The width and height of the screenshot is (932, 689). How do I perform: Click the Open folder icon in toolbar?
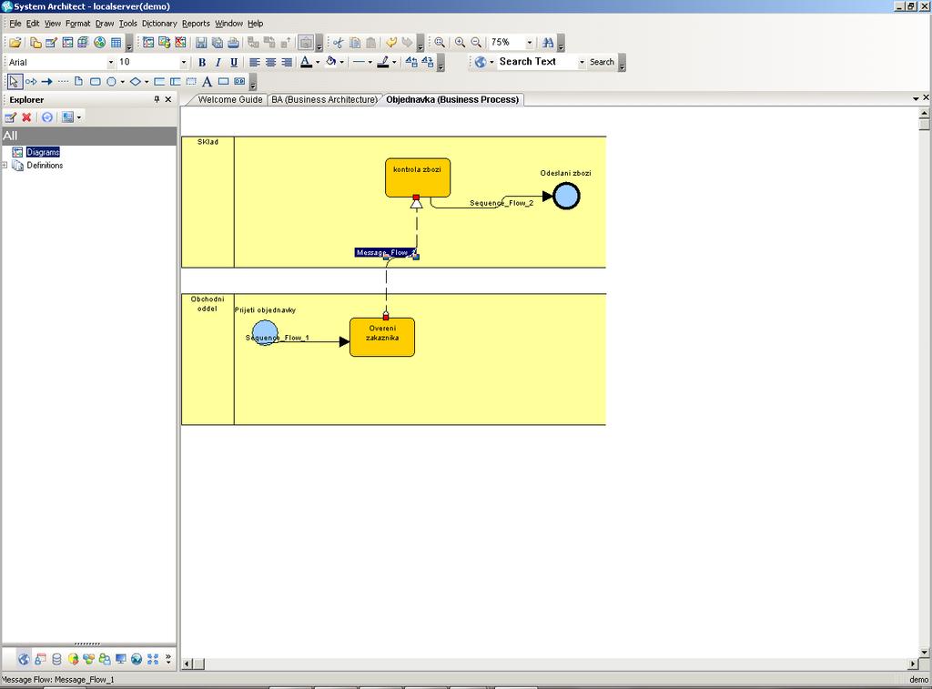[x=15, y=42]
